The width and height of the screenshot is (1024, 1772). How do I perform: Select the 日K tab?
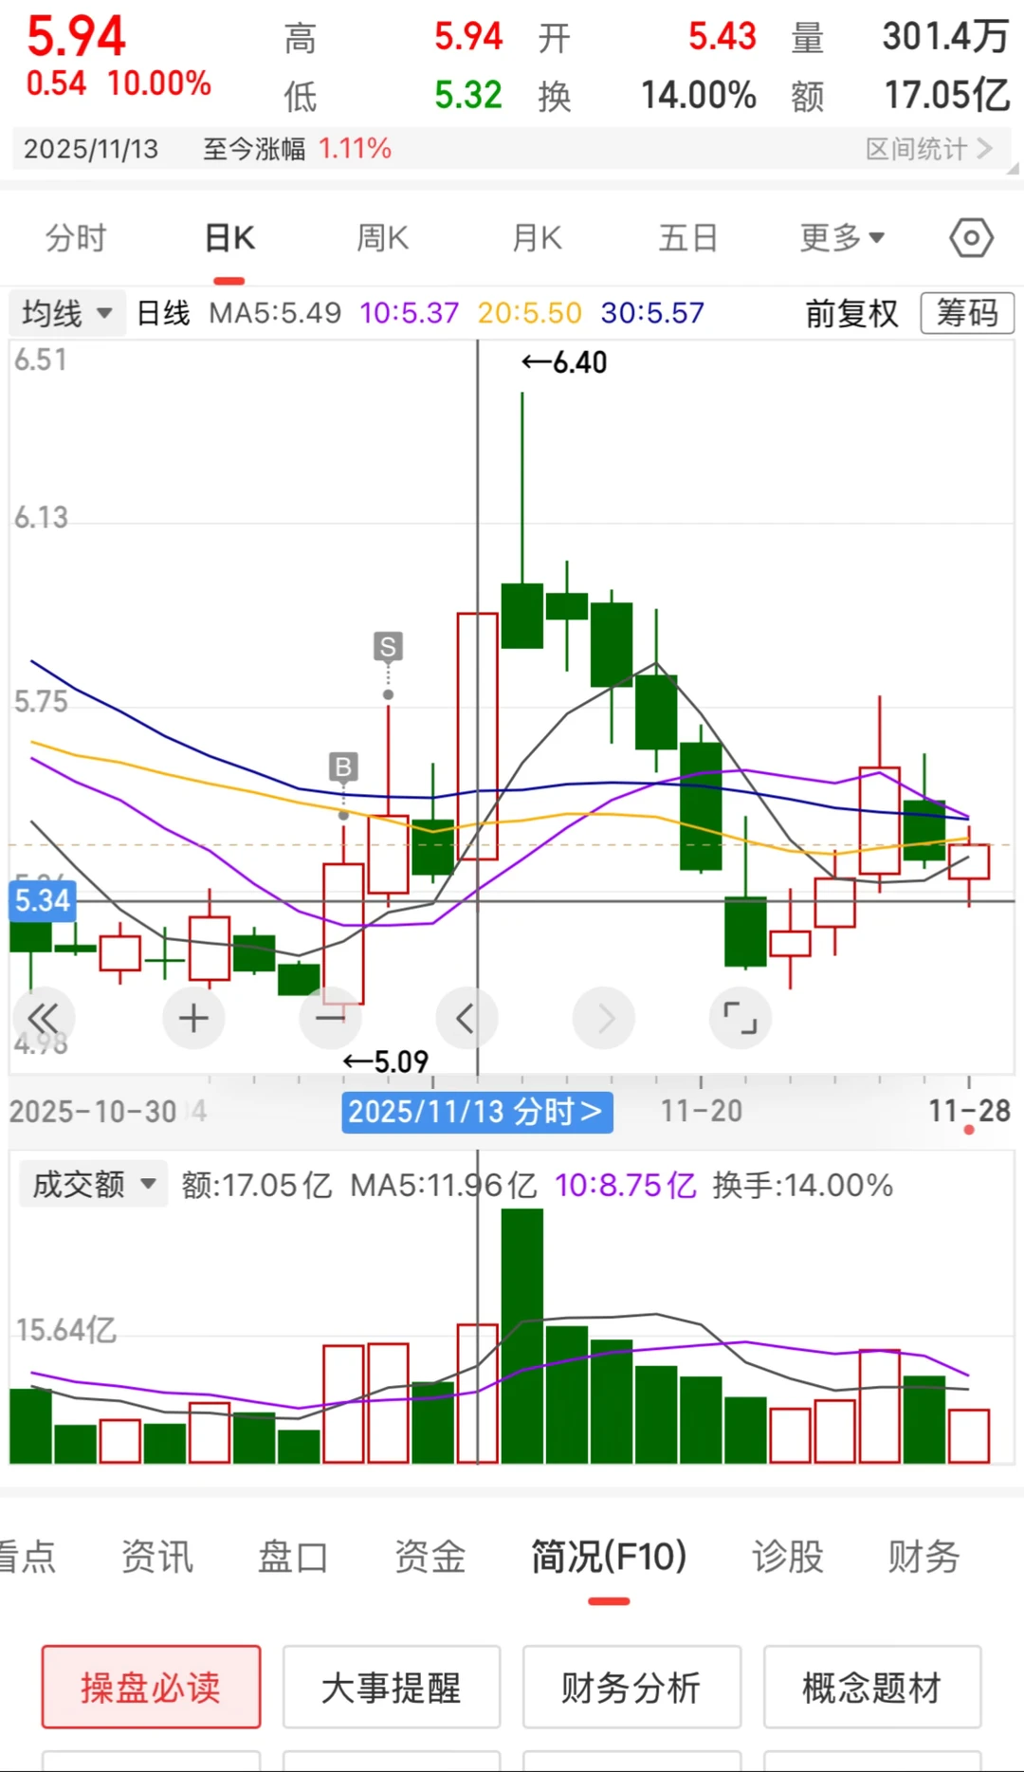click(229, 238)
